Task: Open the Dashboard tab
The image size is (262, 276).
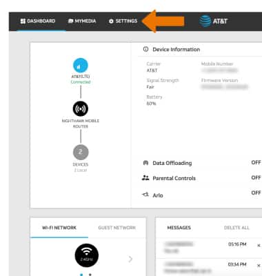Action: click(38, 21)
